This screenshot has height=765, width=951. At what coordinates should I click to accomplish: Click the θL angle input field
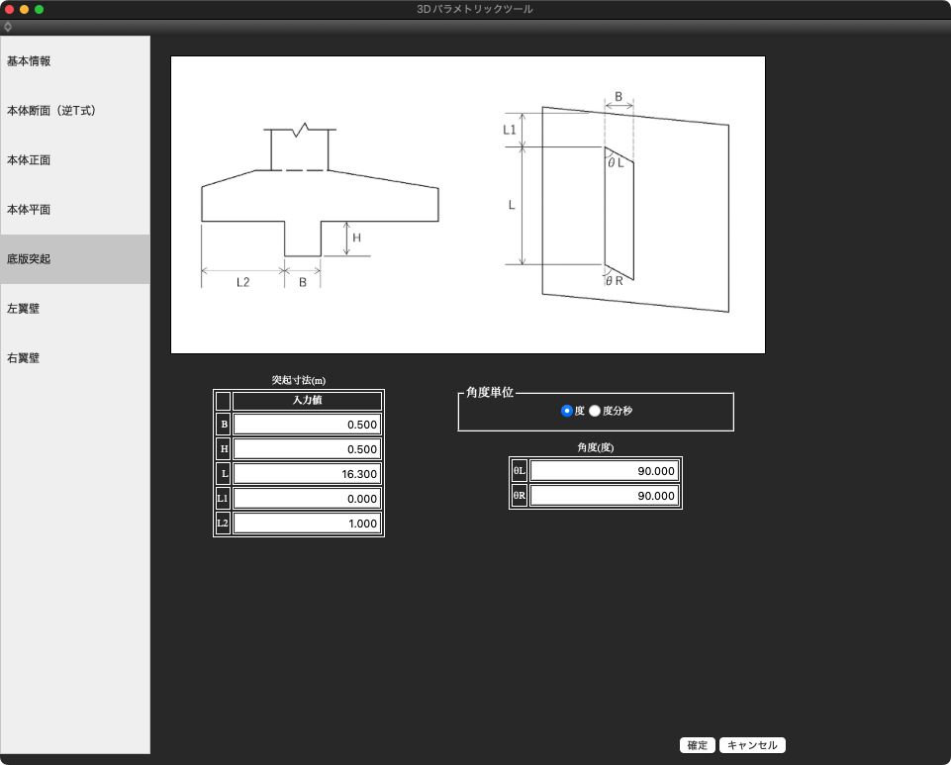(x=604, y=471)
